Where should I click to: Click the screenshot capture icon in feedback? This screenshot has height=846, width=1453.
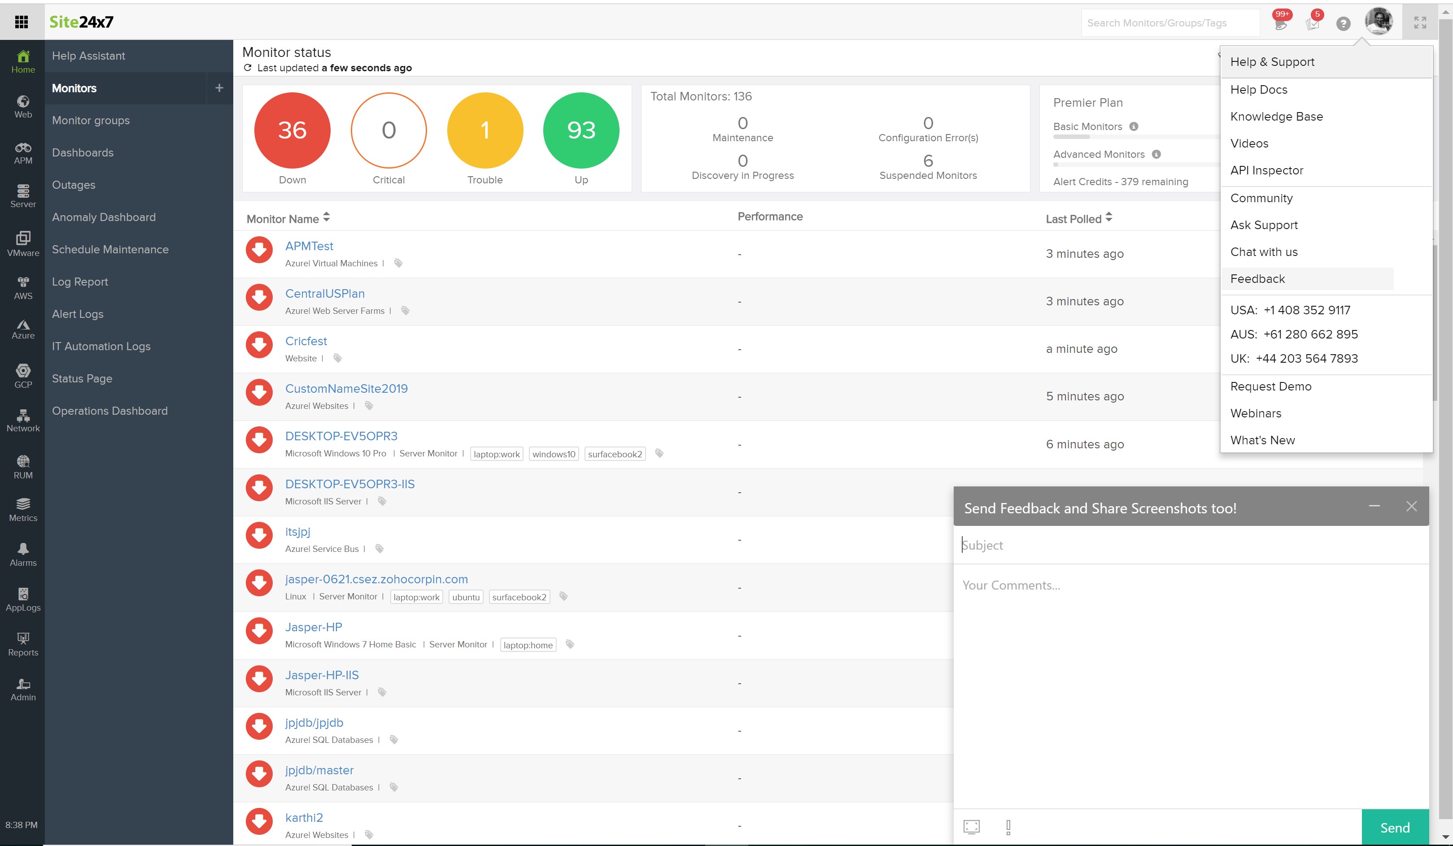point(972,827)
